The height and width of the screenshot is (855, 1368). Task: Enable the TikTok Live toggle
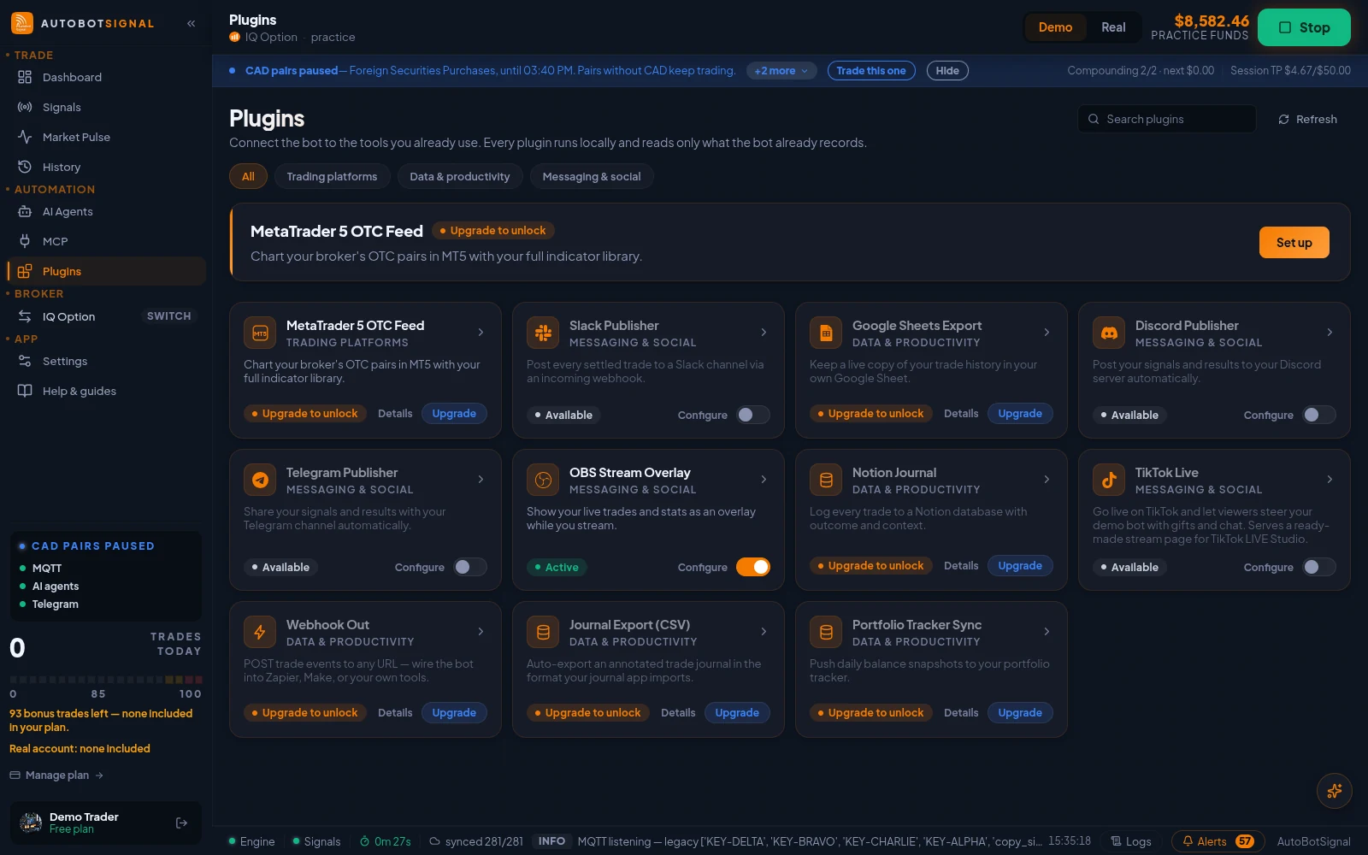click(1319, 567)
